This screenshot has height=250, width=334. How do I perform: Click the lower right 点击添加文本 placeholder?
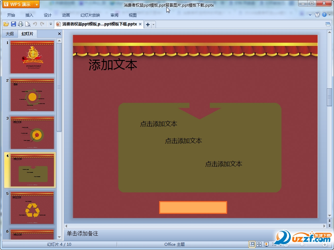(224, 164)
